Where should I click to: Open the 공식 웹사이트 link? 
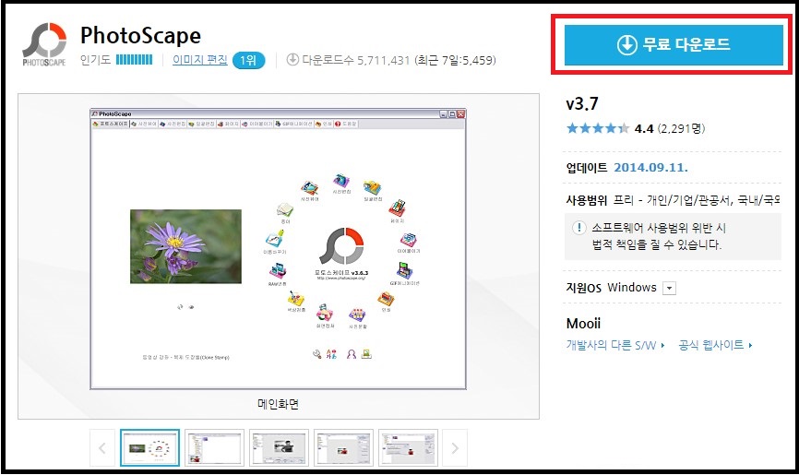click(x=715, y=345)
